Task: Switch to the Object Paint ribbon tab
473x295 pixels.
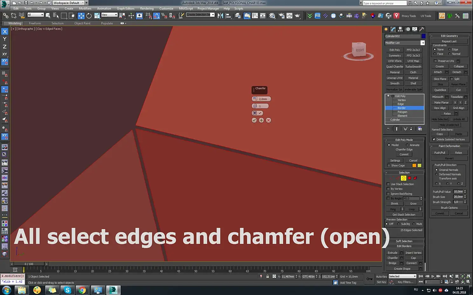Action: [x=82, y=23]
